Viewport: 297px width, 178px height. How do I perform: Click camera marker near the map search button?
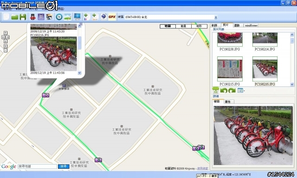point(98,160)
